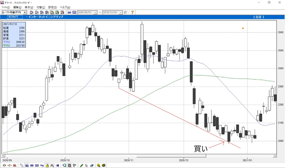285x168 pixels.
Task: Click the binoculars search icon in top toolbar
Action: (x=69, y=12)
